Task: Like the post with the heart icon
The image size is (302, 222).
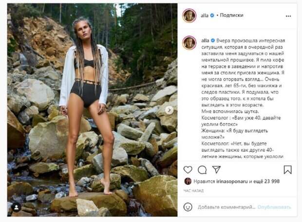Action: 188,170
